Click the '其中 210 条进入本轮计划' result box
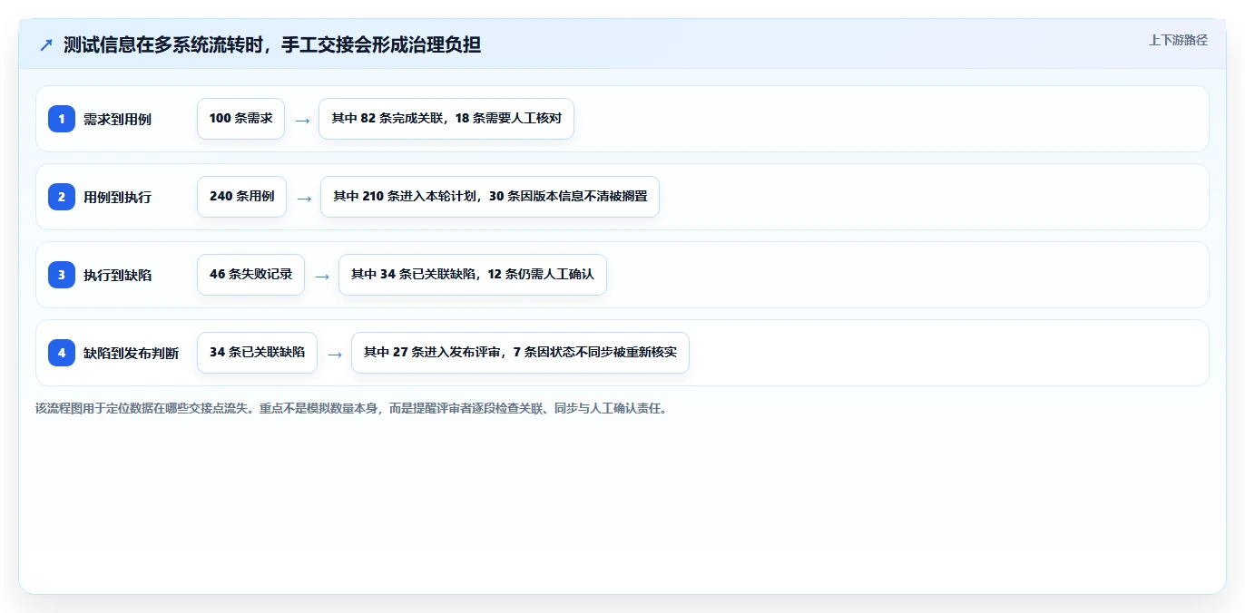Viewport: 1245px width, 613px height. click(x=490, y=197)
